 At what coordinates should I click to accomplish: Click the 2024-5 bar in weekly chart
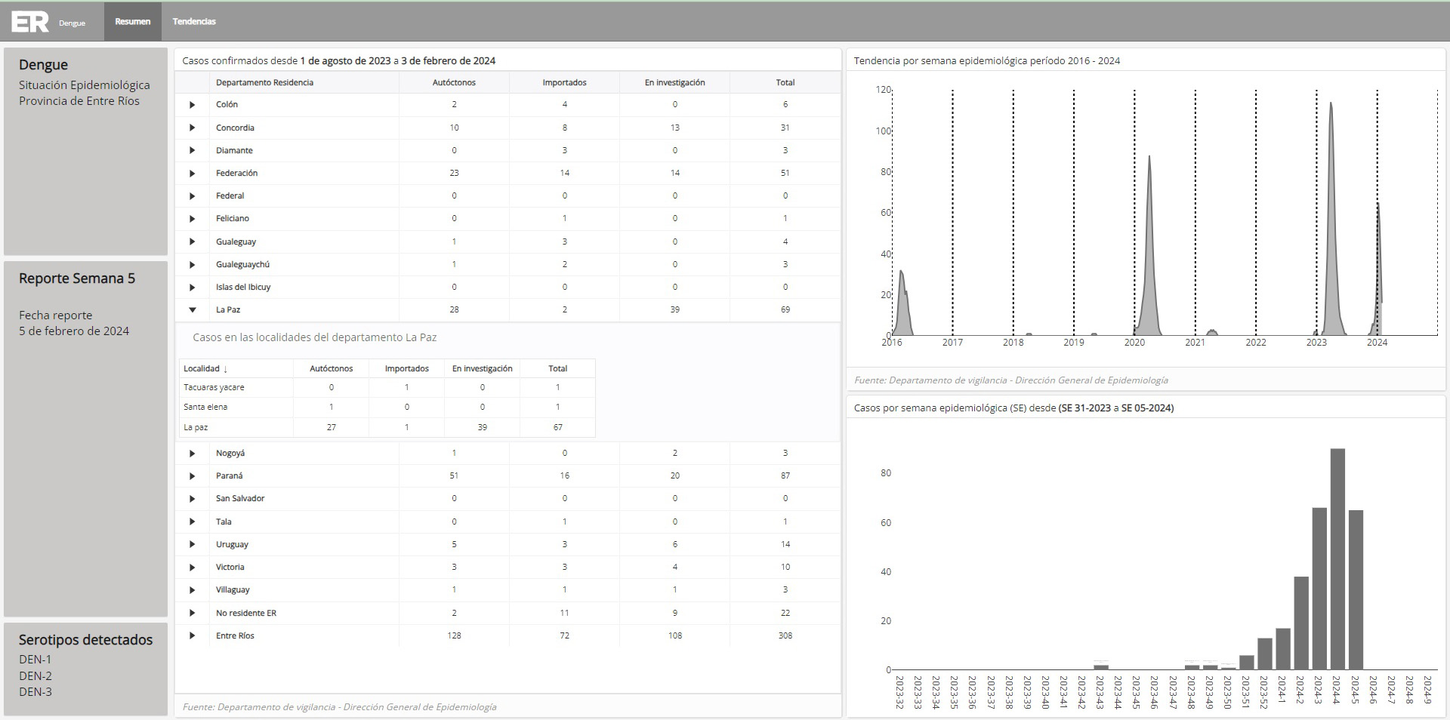[x=1356, y=590]
